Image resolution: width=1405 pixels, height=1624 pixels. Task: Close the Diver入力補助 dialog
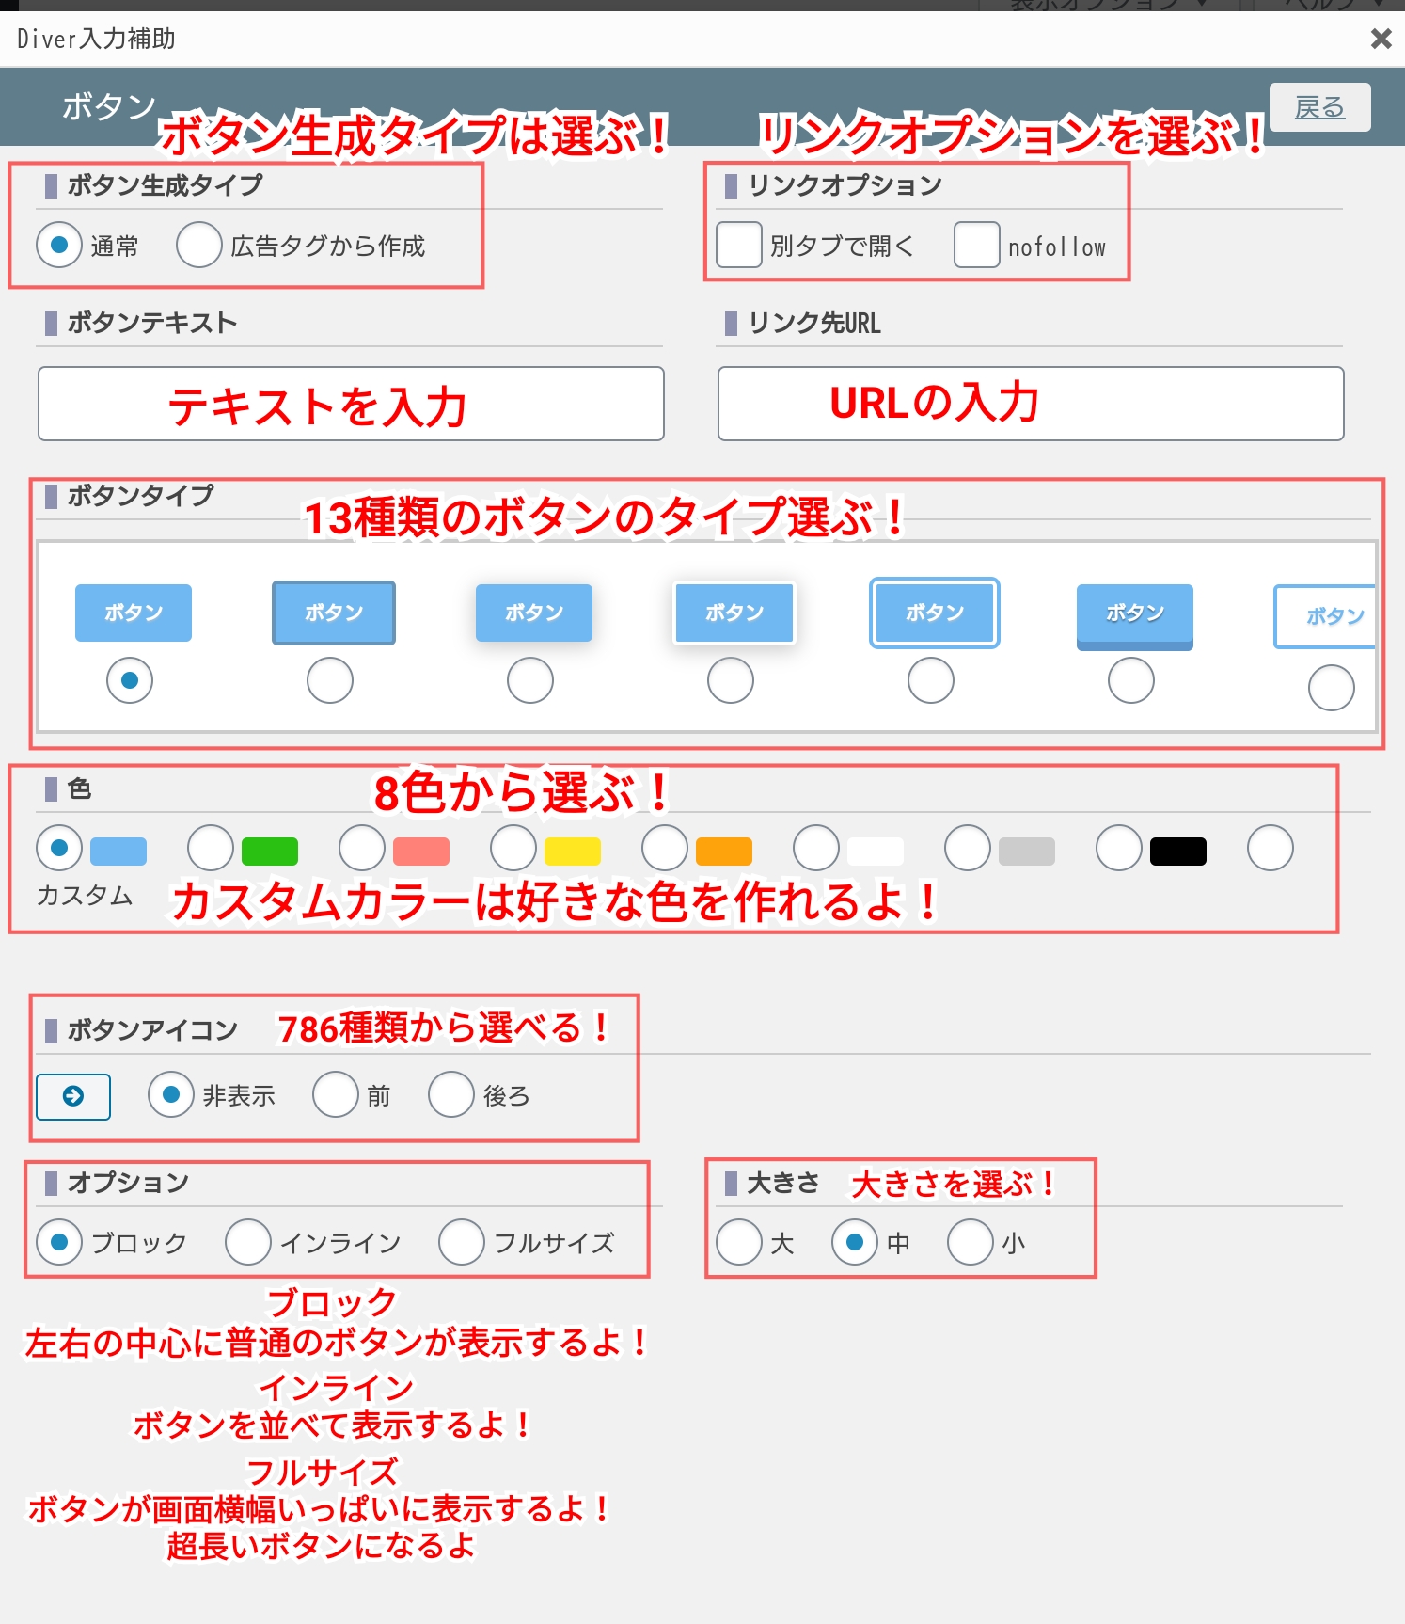point(1381,39)
